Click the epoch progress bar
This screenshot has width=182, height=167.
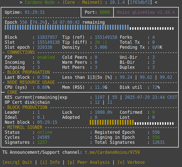pyautogui.click(x=89, y=27)
